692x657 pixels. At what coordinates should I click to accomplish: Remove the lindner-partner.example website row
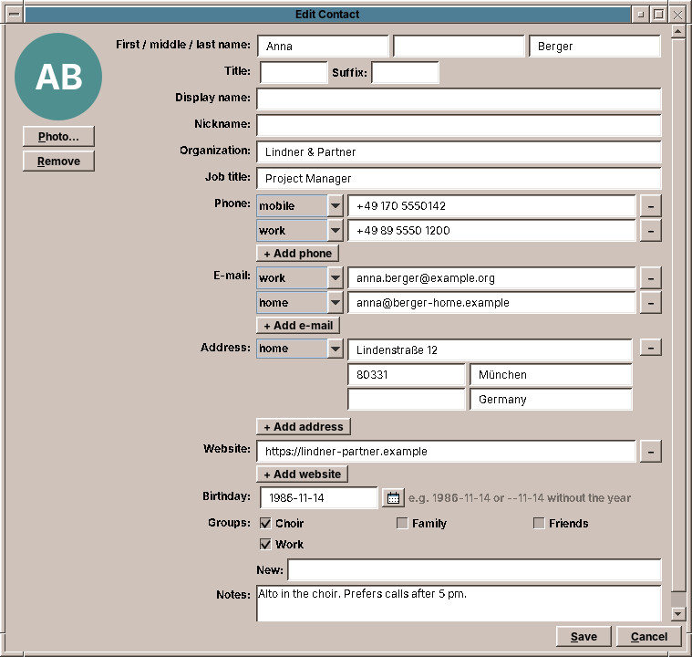[x=650, y=452]
